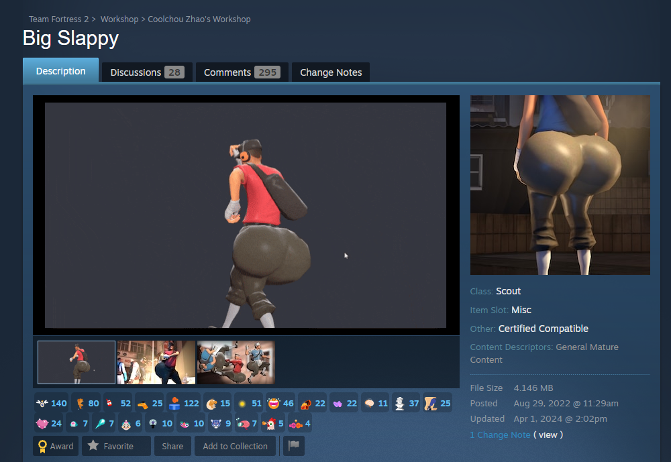Click the purple hands award with 22
Screen dimensions: 671x462
pyautogui.click(x=344, y=403)
